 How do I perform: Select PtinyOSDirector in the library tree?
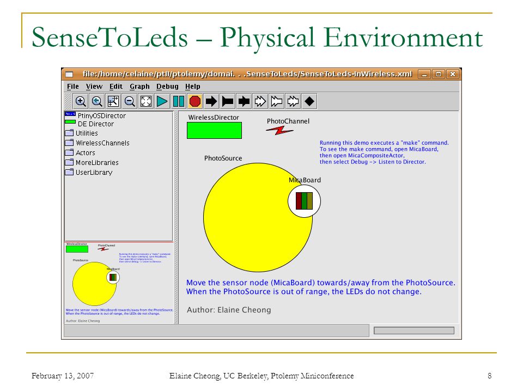click(95, 115)
